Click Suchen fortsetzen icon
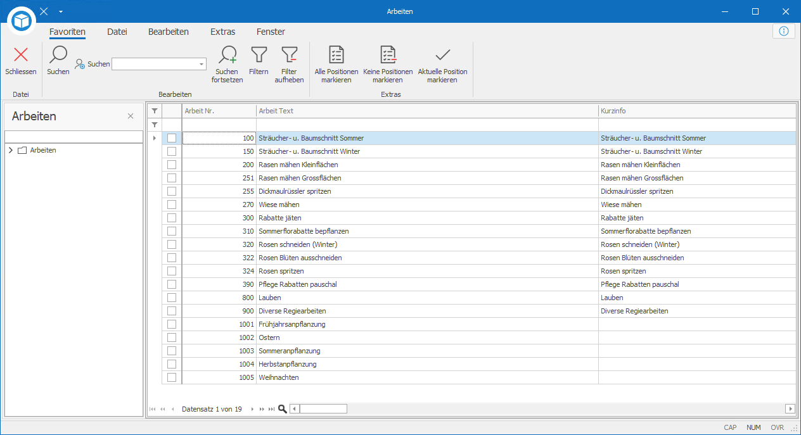The height and width of the screenshot is (435, 801). (227, 54)
